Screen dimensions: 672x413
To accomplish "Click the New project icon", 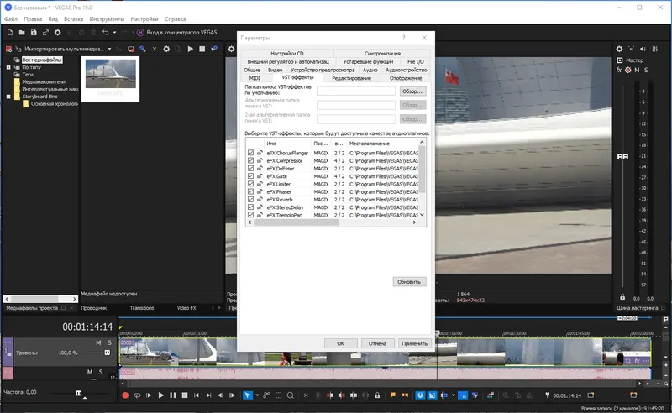I will tap(10, 33).
